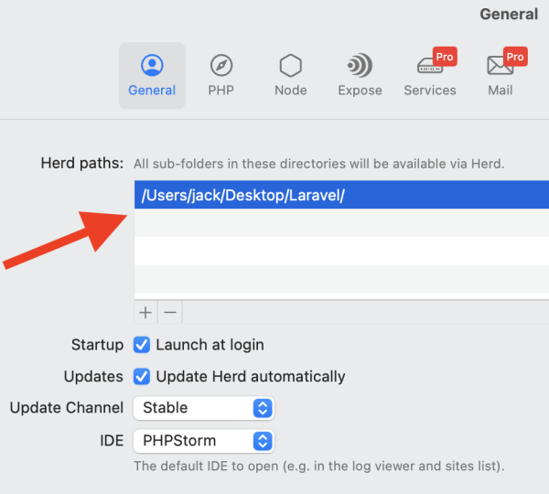Click the 'Launch at login' label text
The width and height of the screenshot is (549, 494).
(210, 345)
